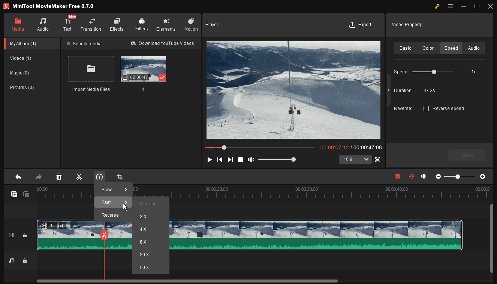Toggle timeline auto snap red icon
Image resolution: width=497 pixels, height=284 pixels.
click(398, 177)
